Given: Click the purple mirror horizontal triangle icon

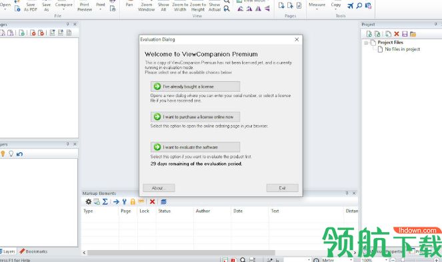Looking at the screenshot, I should click(258, 9).
